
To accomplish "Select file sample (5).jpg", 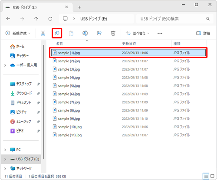I will 128,86.
